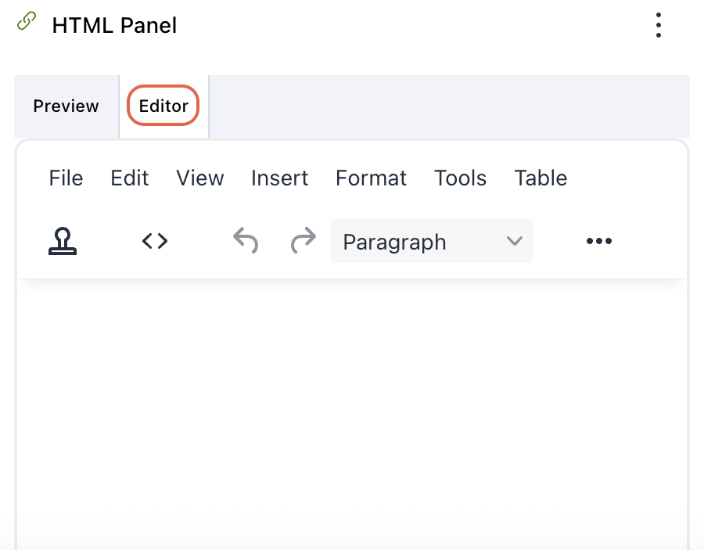Screen dimensions: 704x550
Task: Open the vertical three-dot options menu
Action: click(x=658, y=24)
